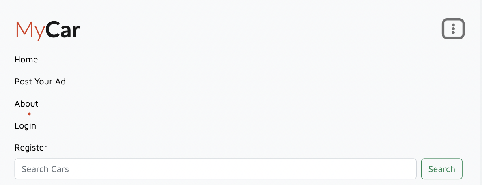Viewport: 482px width, 185px height.
Task: Open the Home page link
Action: point(26,60)
